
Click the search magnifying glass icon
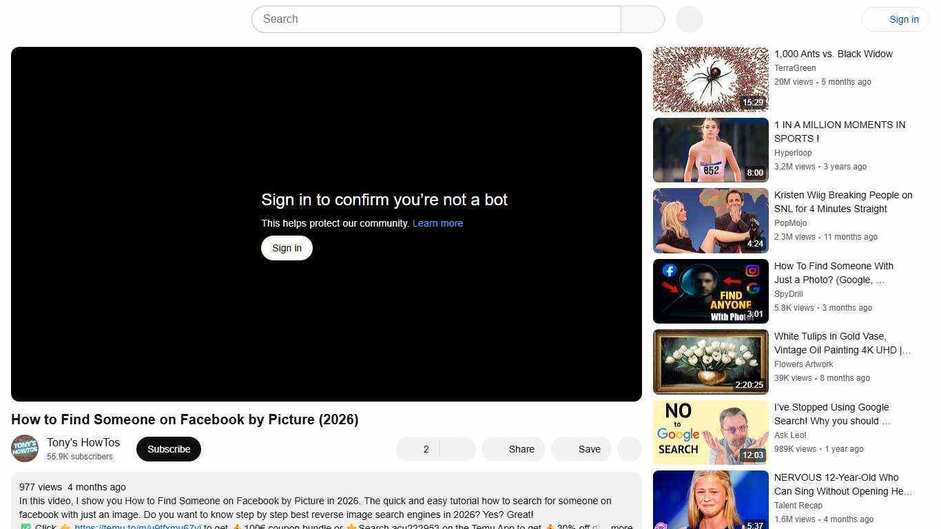click(x=641, y=19)
